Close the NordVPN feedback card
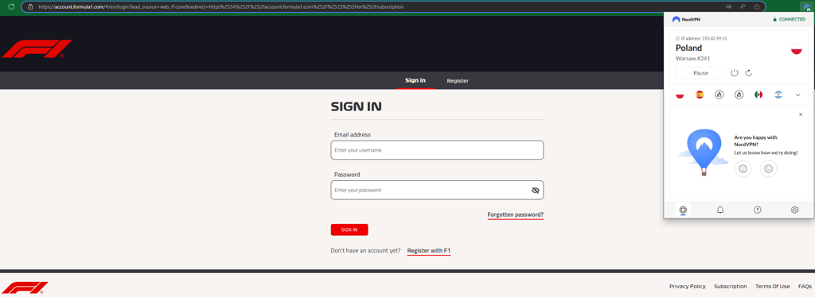 [x=801, y=114]
